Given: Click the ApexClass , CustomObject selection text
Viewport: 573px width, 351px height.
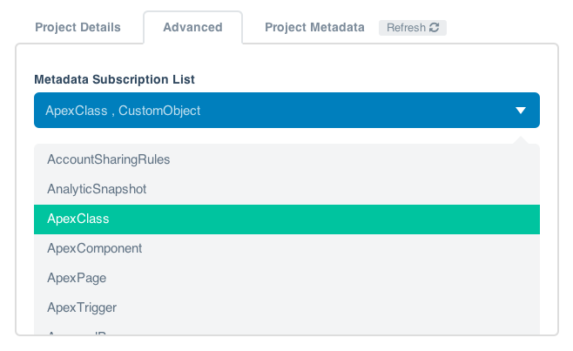Looking at the screenshot, I should [x=123, y=111].
